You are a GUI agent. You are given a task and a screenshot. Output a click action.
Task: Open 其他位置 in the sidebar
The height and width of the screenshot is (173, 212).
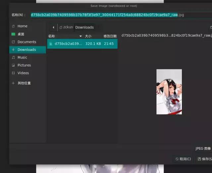pos(28,83)
